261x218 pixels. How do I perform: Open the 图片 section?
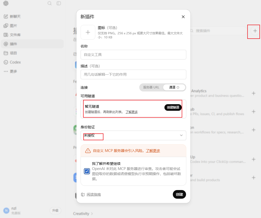click(32, 26)
